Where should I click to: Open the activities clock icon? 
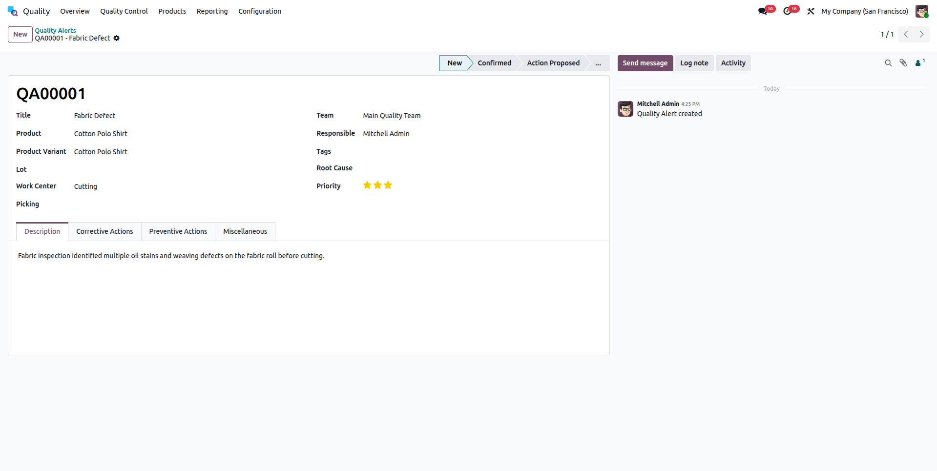tap(787, 11)
